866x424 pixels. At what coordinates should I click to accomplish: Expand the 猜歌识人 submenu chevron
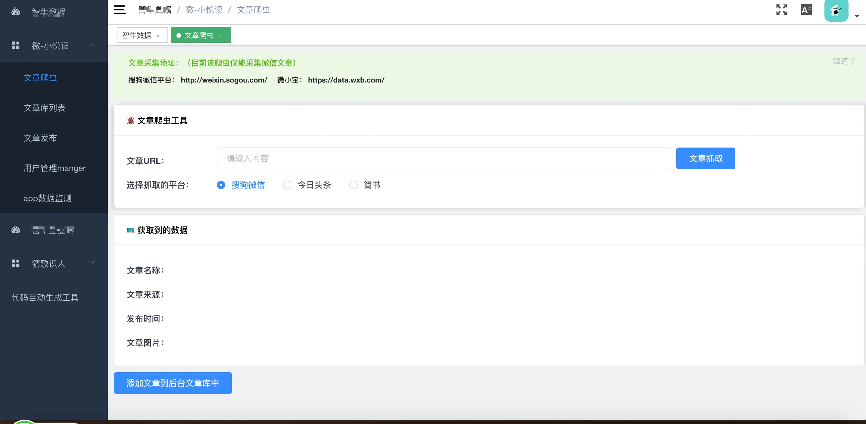click(x=92, y=263)
